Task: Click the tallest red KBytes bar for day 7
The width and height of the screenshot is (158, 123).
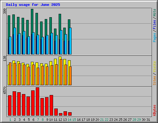Action: (x=37, y=101)
